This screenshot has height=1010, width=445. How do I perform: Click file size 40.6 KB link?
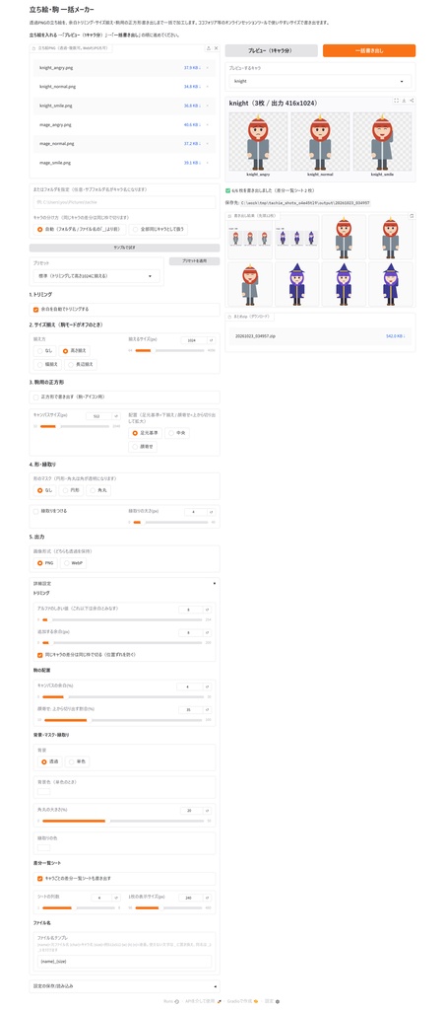pos(192,124)
